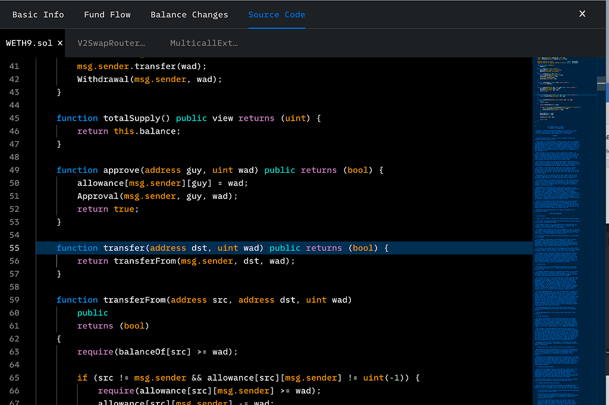Go to the Balance Changes tab
The image size is (609, 405).
(189, 14)
